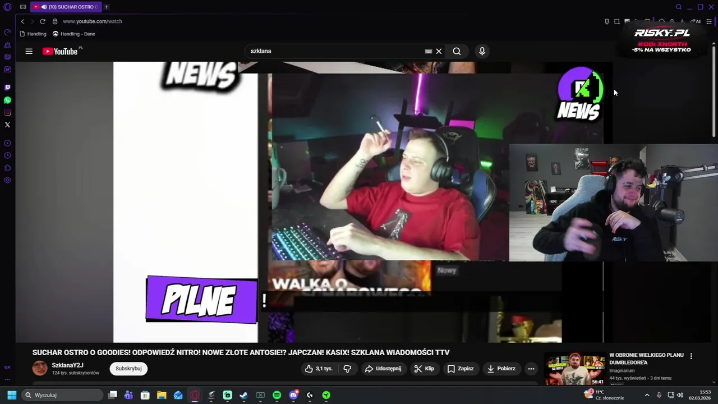
Task: Show hidden tray icons chevron
Action: 647,395
